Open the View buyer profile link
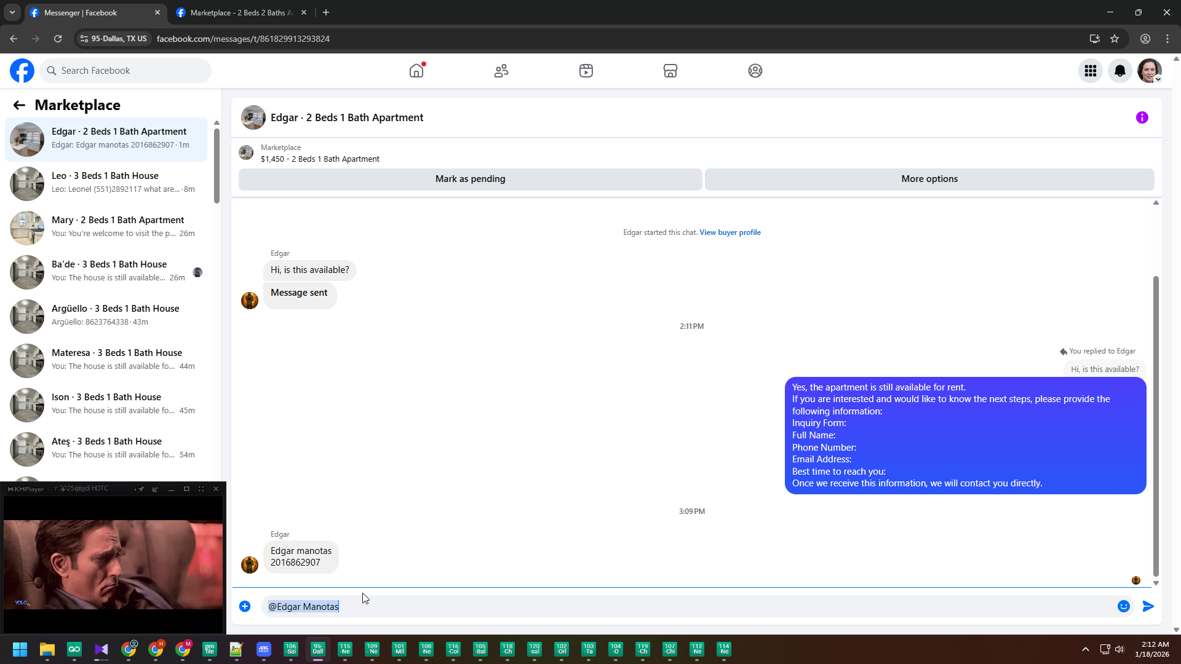The height and width of the screenshot is (664, 1181). (730, 232)
